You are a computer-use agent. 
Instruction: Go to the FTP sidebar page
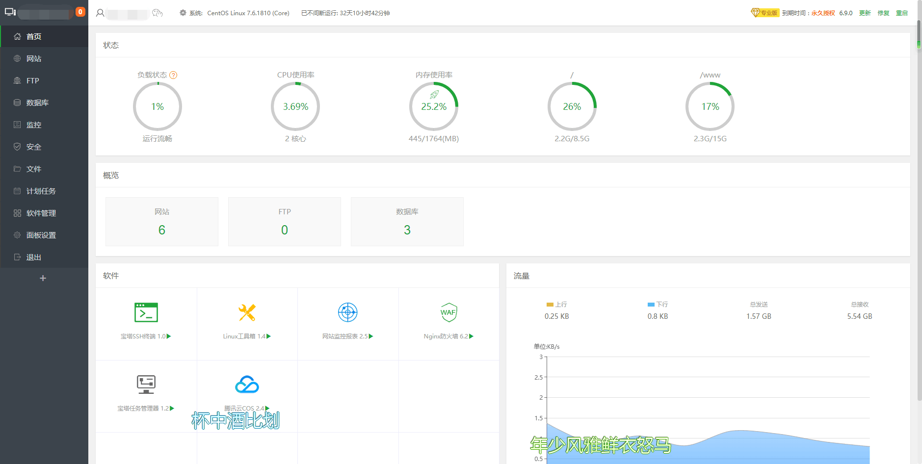click(44, 80)
